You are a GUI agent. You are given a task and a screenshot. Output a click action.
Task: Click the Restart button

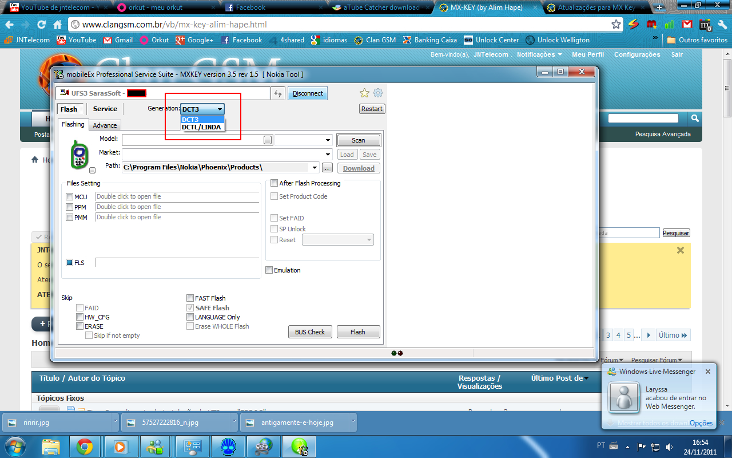click(372, 109)
